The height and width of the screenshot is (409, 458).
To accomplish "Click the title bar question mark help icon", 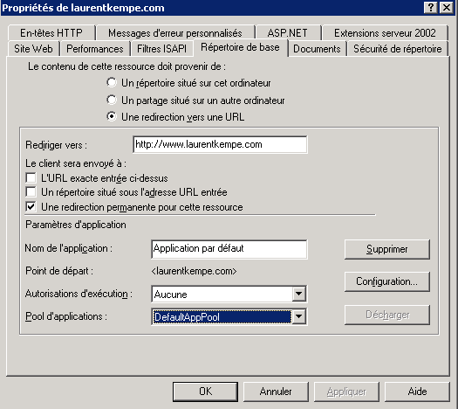I will pyautogui.click(x=431, y=7).
